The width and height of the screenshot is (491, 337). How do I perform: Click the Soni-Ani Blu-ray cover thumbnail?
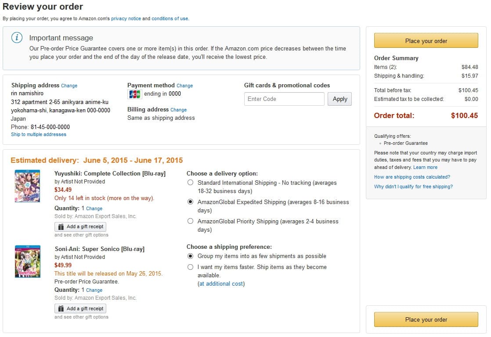(28, 261)
